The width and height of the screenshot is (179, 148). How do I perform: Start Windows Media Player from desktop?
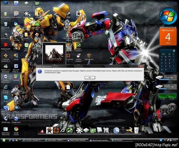point(6,78)
